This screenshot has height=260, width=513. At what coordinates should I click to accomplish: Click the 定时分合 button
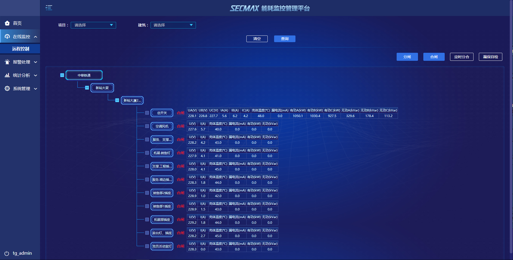(461, 57)
